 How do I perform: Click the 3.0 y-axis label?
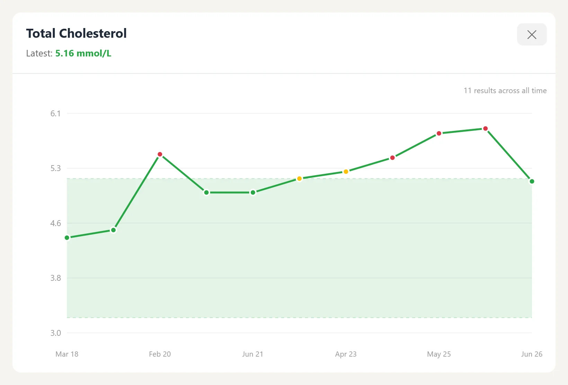(55, 333)
